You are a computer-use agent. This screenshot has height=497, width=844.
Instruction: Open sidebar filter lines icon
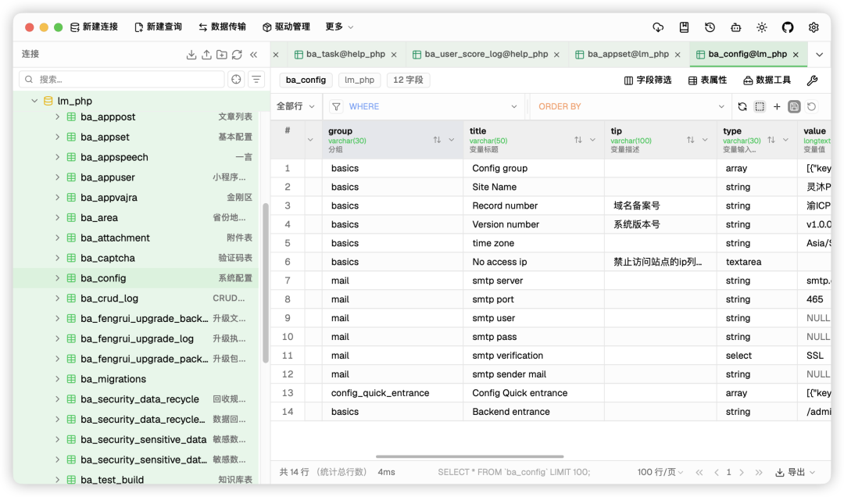tap(256, 79)
